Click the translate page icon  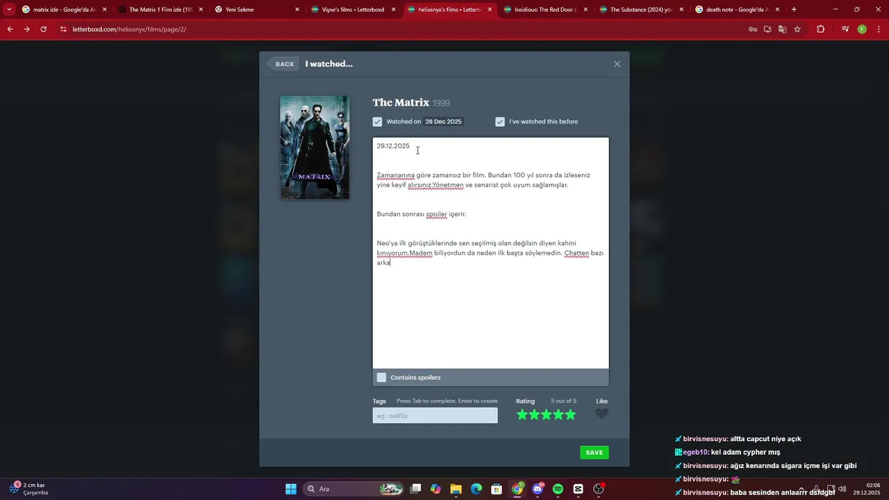pyautogui.click(x=782, y=29)
